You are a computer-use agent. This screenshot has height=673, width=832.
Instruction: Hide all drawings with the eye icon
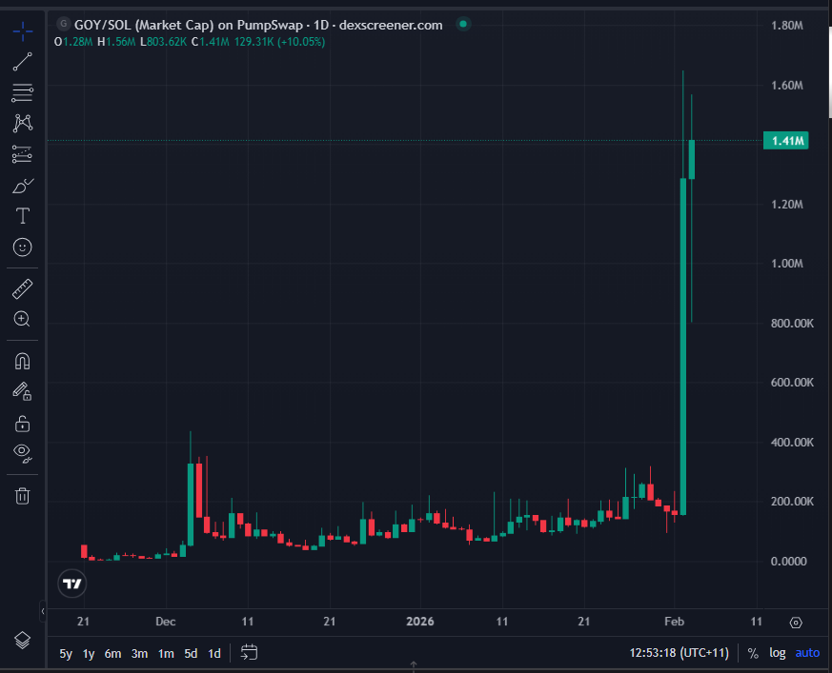tap(22, 454)
